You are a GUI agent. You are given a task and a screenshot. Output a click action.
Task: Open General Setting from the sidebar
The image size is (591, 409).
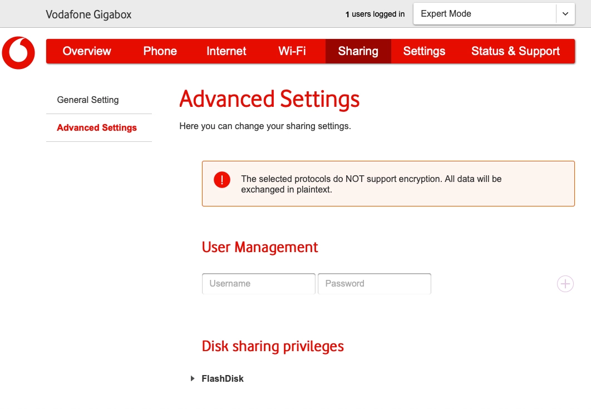(87, 100)
